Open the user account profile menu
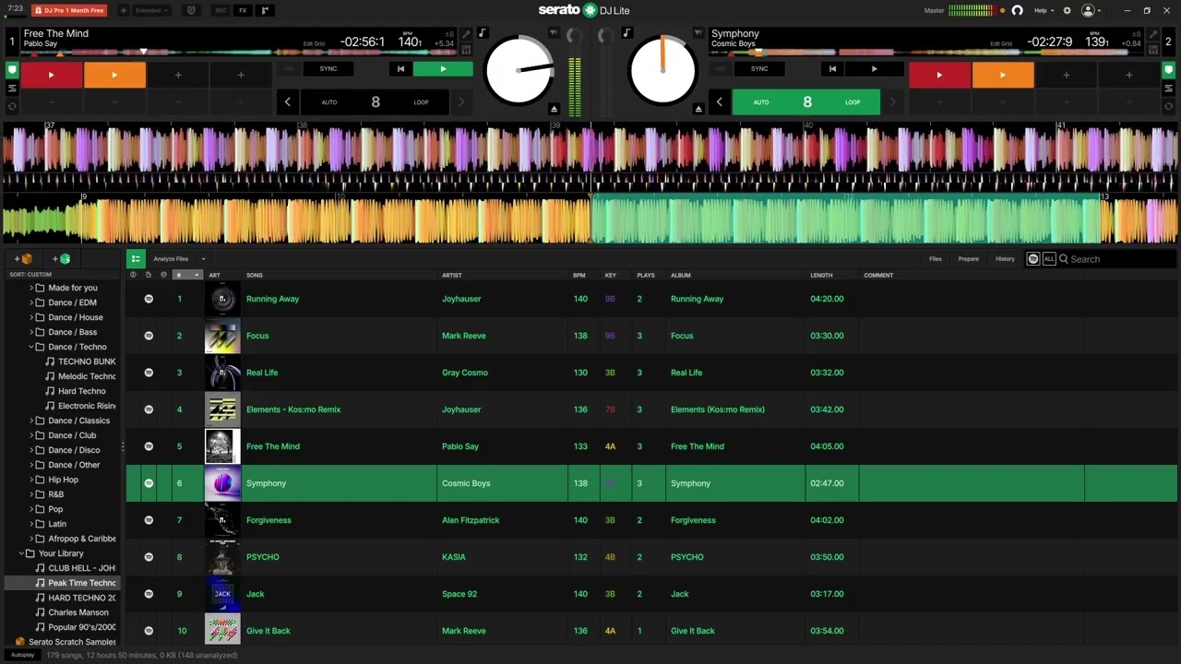This screenshot has width=1181, height=664. (x=1092, y=10)
